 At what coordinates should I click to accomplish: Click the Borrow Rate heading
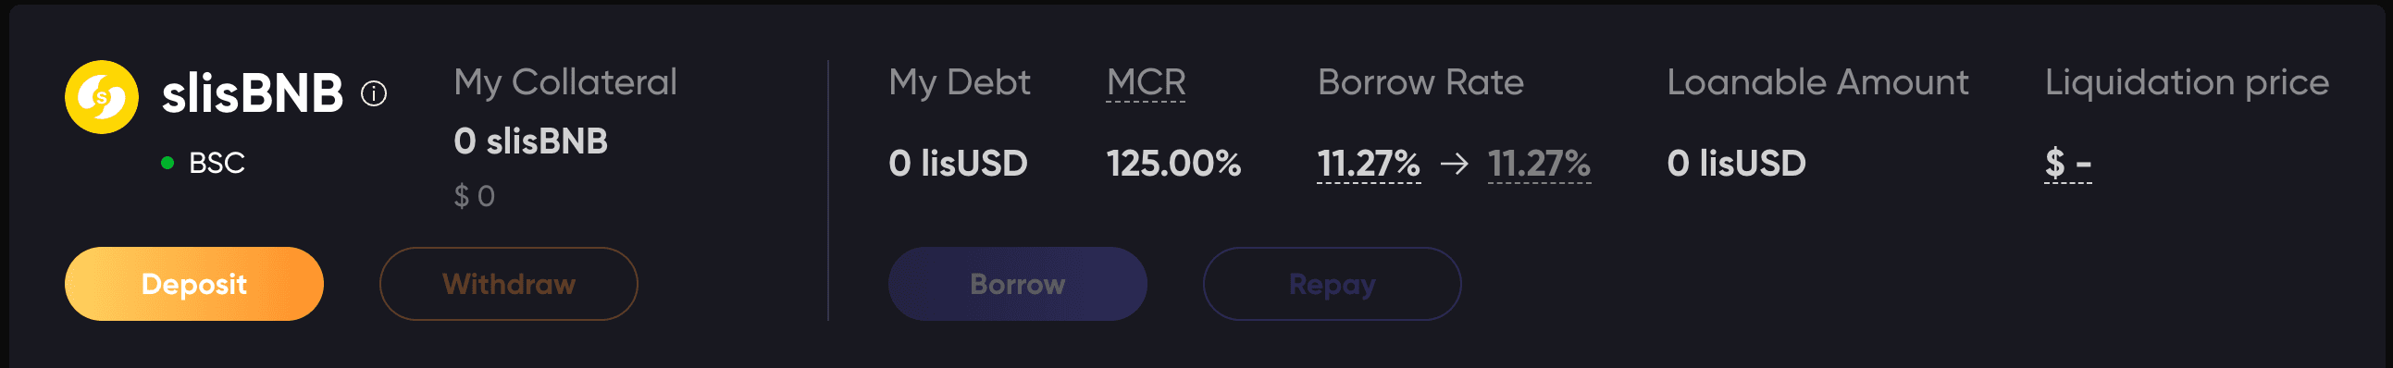[1420, 82]
